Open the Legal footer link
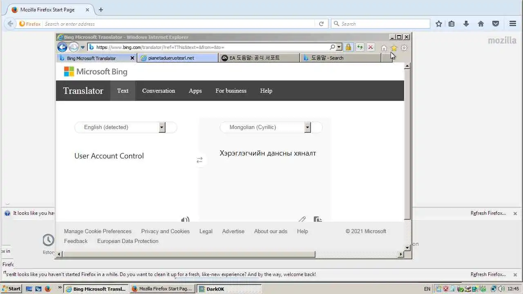Screen dimensions: 523x294 [x=206, y=231]
